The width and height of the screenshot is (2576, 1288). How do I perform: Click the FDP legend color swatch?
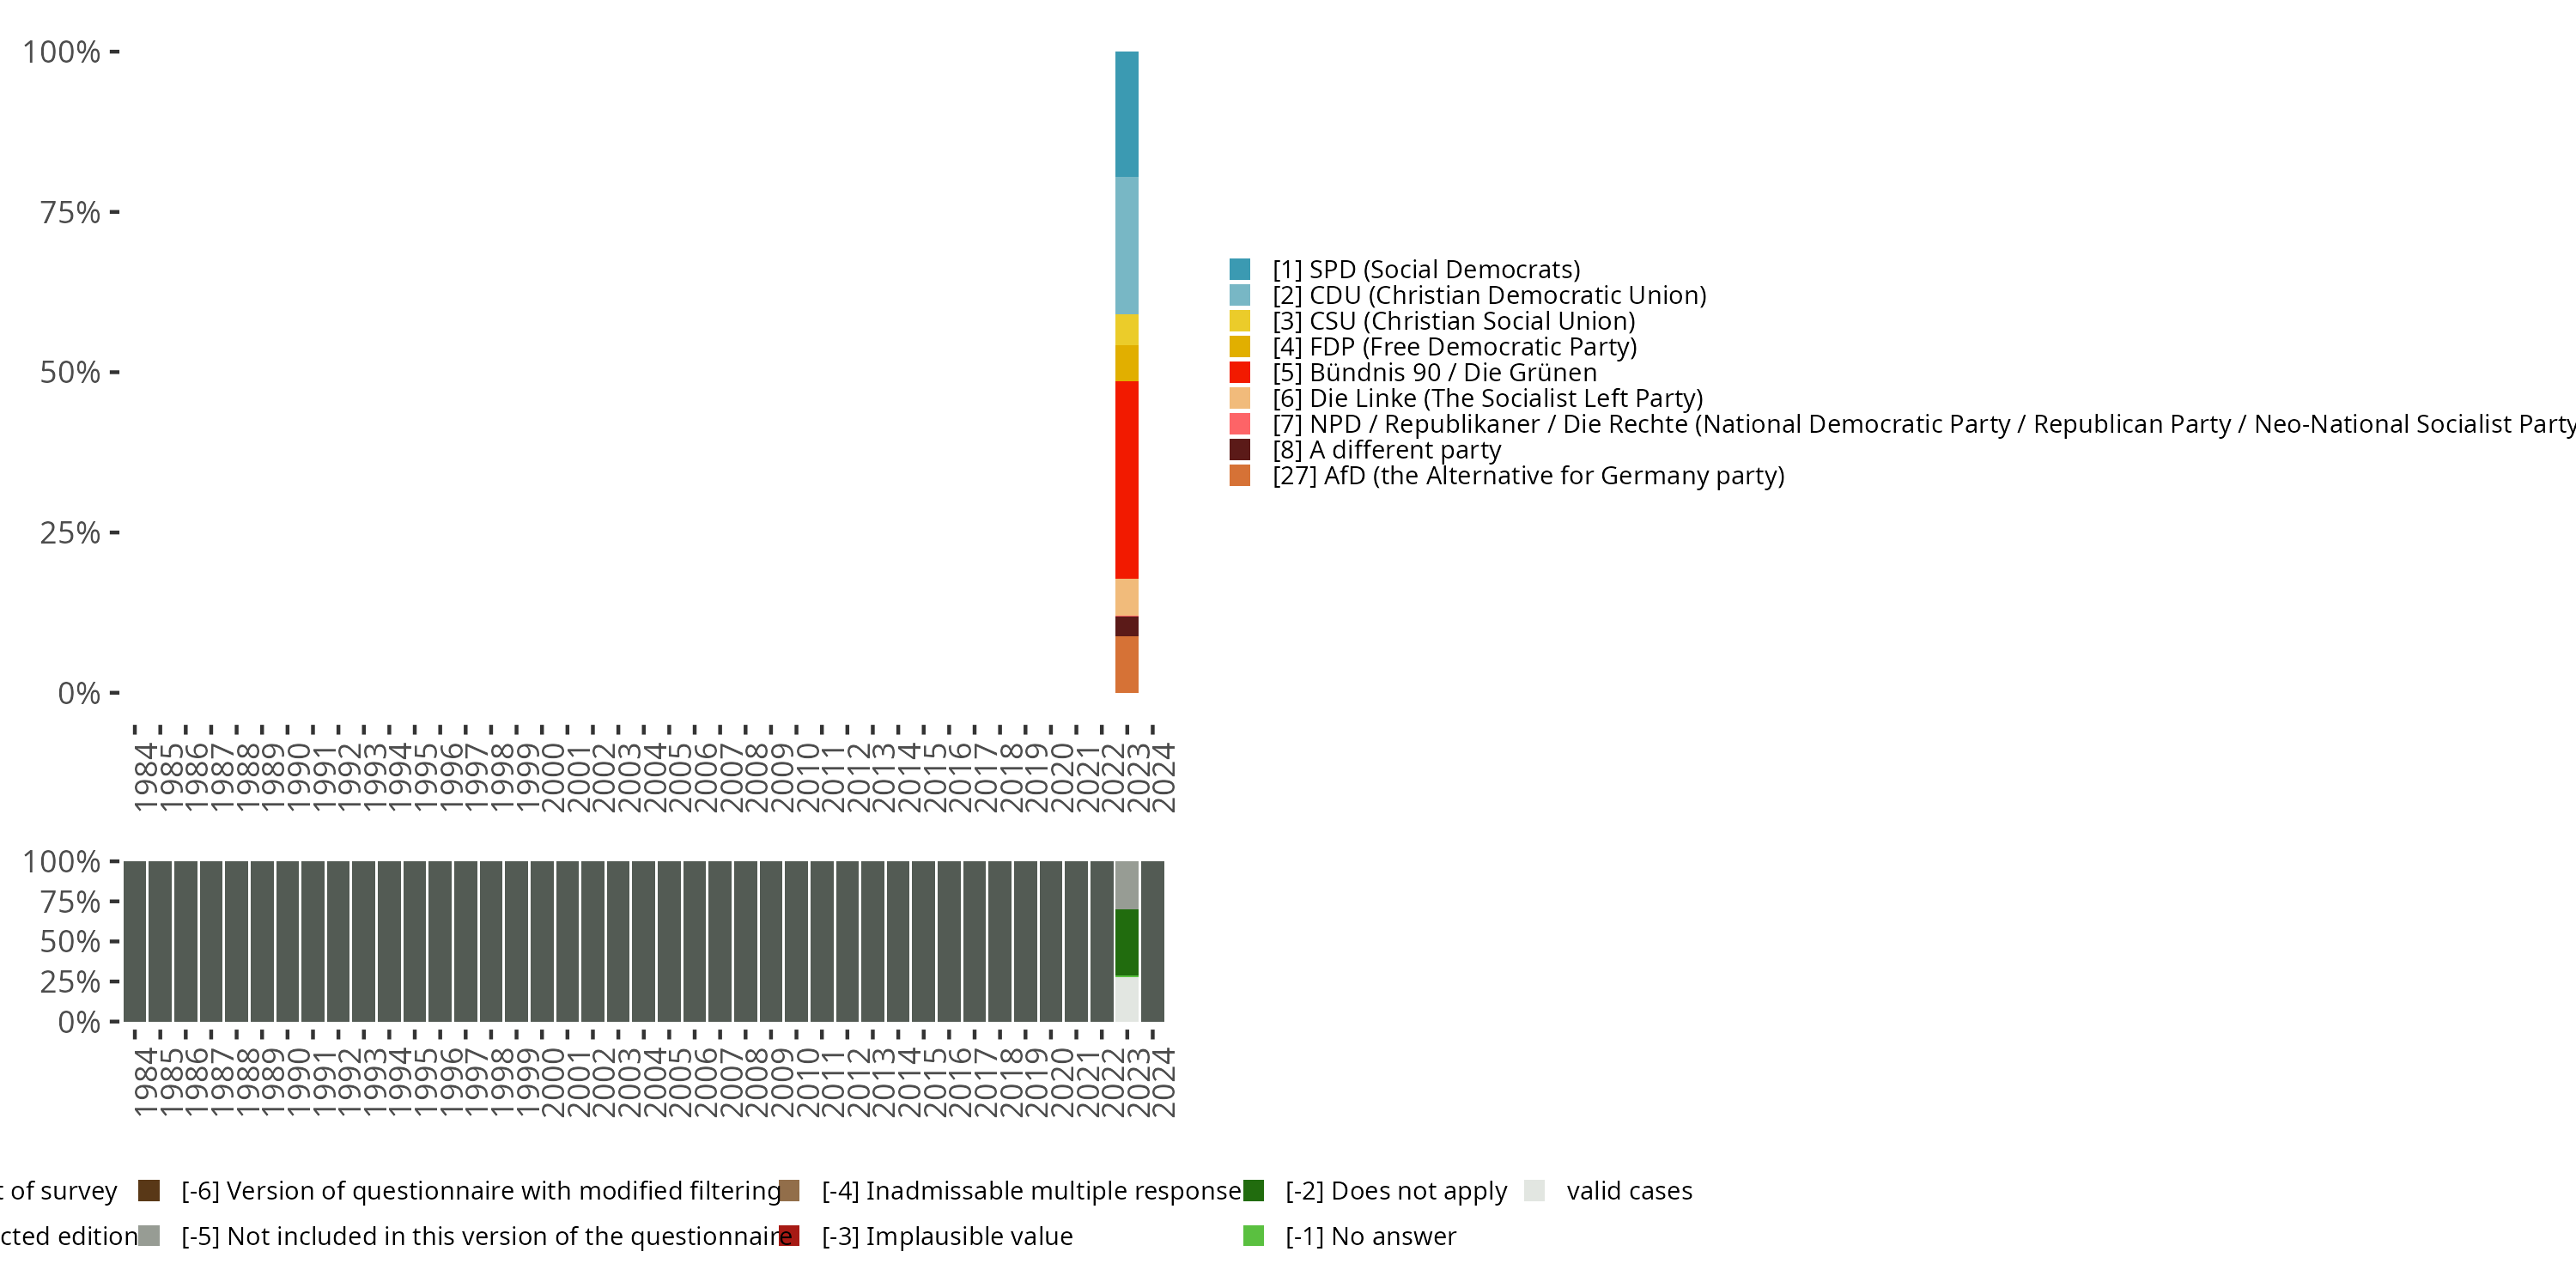(1239, 347)
